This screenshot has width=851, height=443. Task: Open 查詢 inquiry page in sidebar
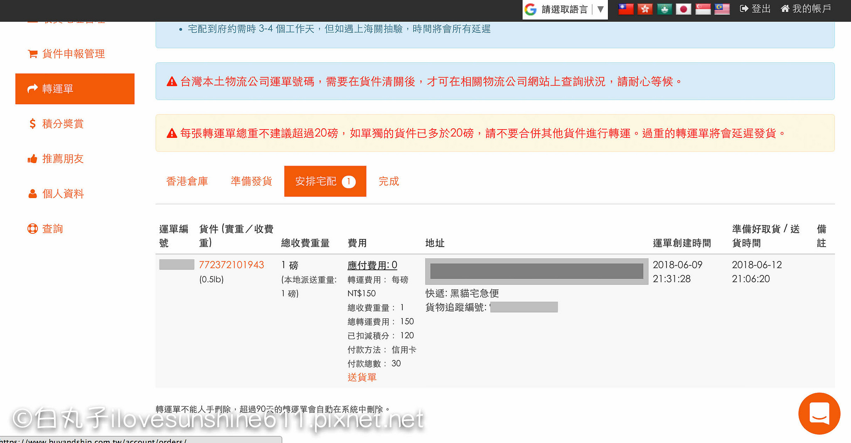click(x=52, y=229)
